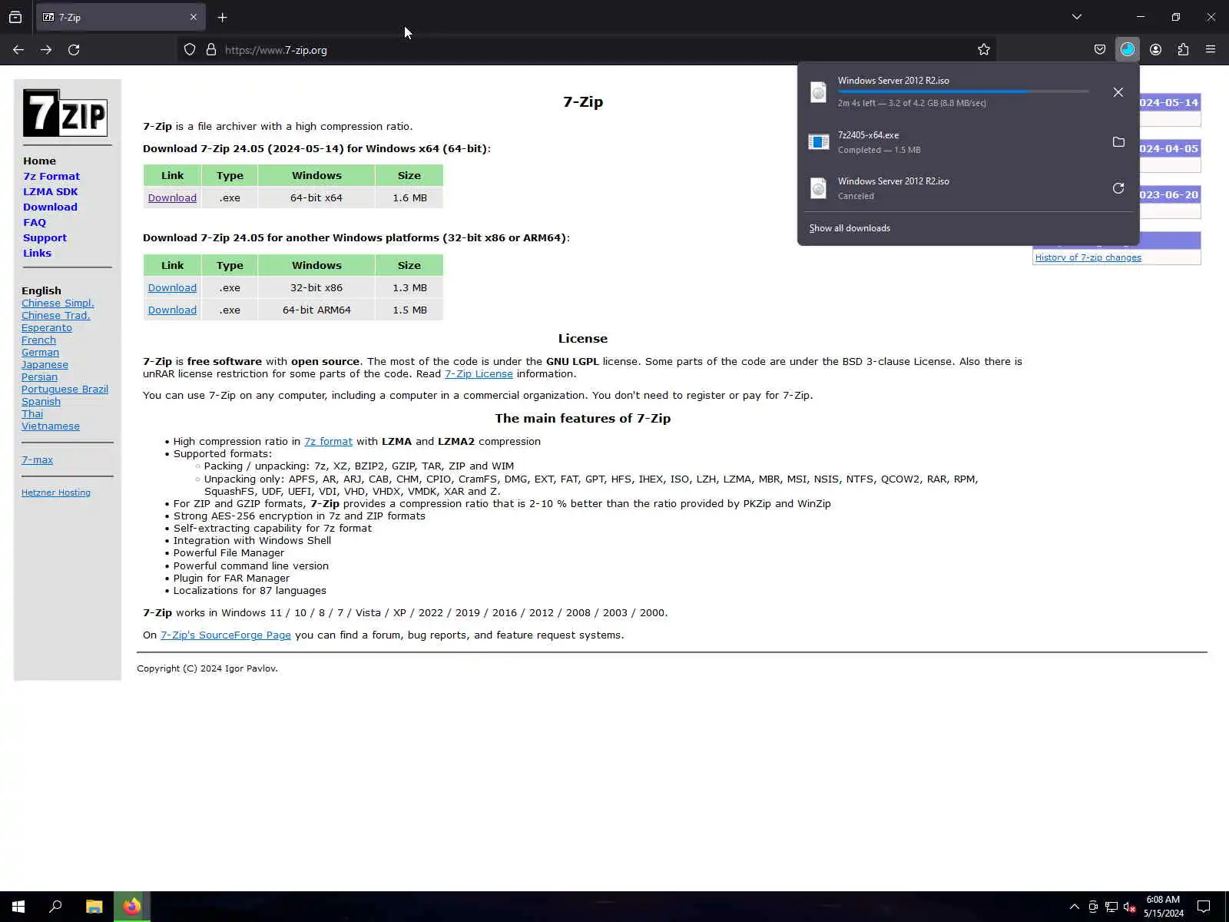This screenshot has width=1229, height=922.
Task: Download 64-bit x64 installer link
Action: (x=172, y=197)
